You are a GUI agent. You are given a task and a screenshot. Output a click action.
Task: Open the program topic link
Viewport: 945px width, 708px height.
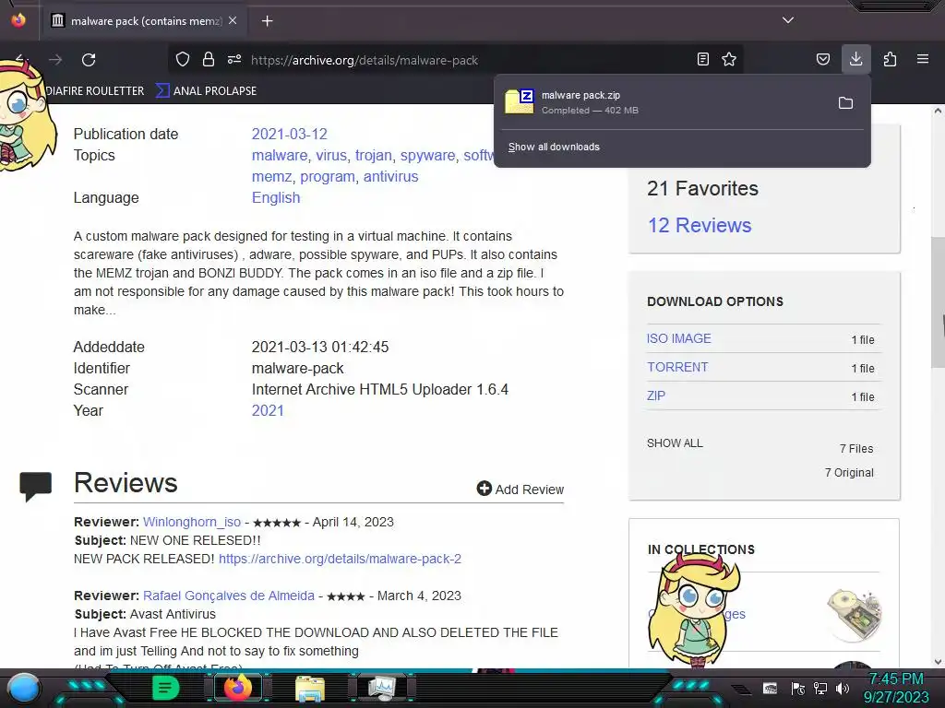[x=328, y=177]
